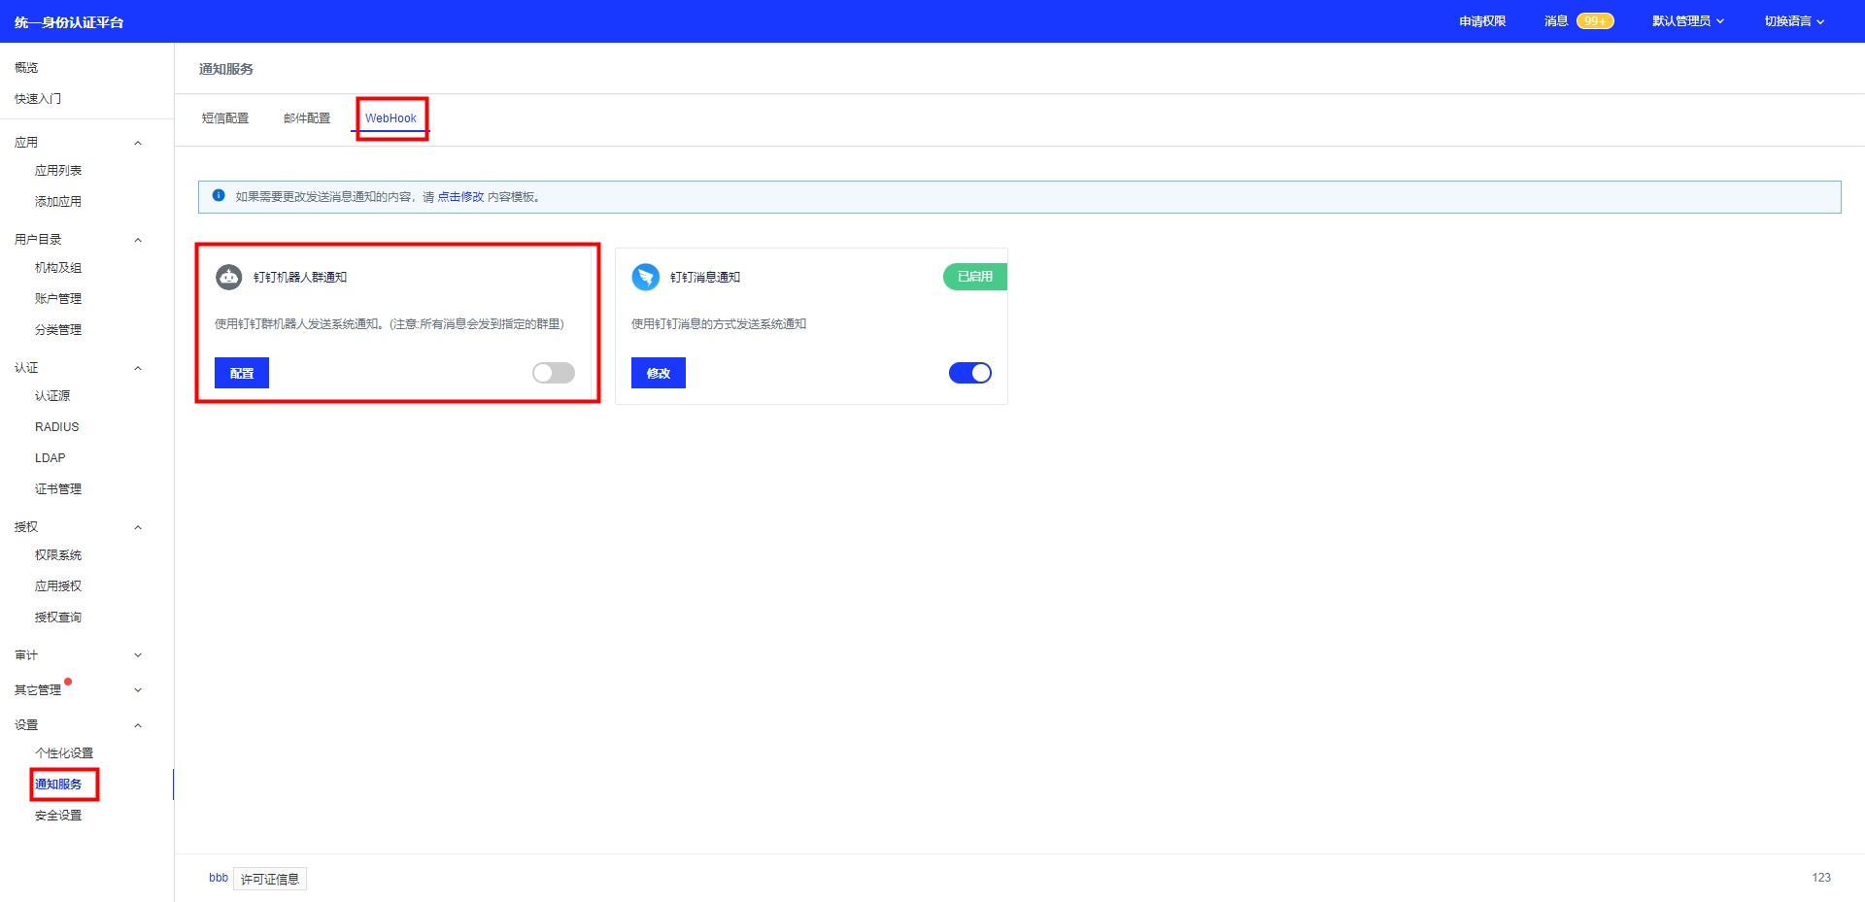Screen dimensions: 1865x902
Task: Switch to the 邮件配置 tab
Action: click(x=307, y=118)
